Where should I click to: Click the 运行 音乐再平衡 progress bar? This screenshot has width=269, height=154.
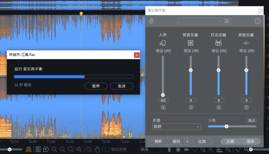tap(74, 77)
